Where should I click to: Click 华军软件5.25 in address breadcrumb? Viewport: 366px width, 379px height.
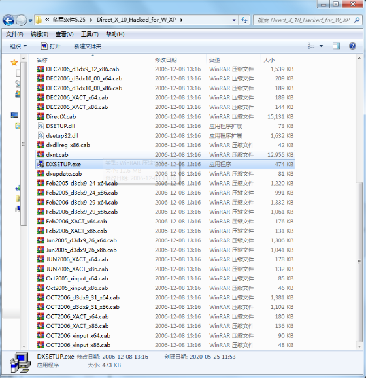[x=69, y=20]
